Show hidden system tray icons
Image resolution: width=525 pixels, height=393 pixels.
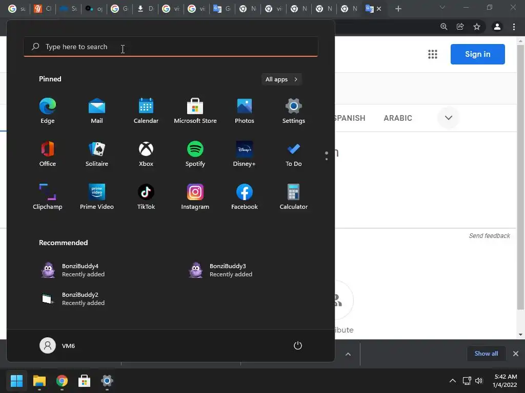[x=452, y=381]
